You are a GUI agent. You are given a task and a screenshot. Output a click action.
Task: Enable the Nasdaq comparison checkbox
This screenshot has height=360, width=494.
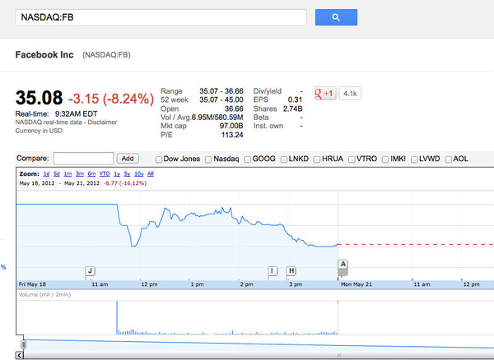pyautogui.click(x=208, y=159)
